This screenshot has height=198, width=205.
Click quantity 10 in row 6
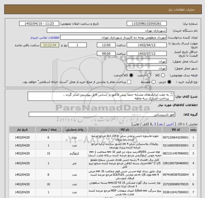click(48, 184)
